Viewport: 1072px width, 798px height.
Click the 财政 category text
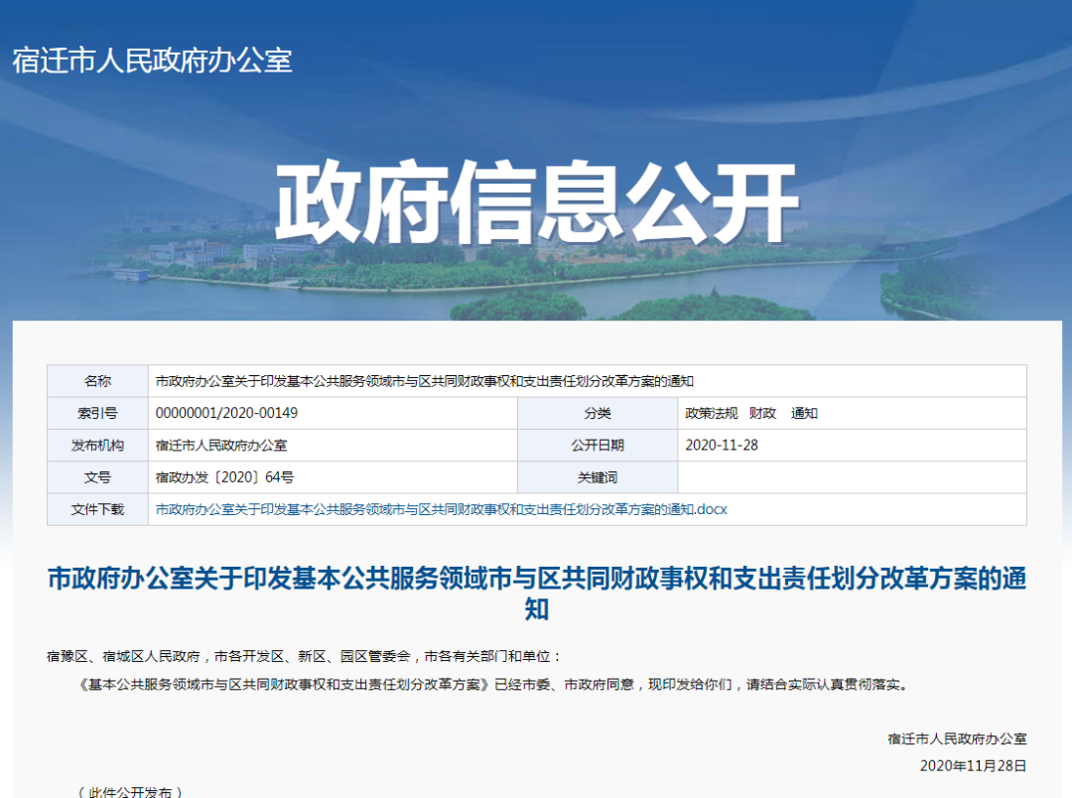click(x=763, y=413)
